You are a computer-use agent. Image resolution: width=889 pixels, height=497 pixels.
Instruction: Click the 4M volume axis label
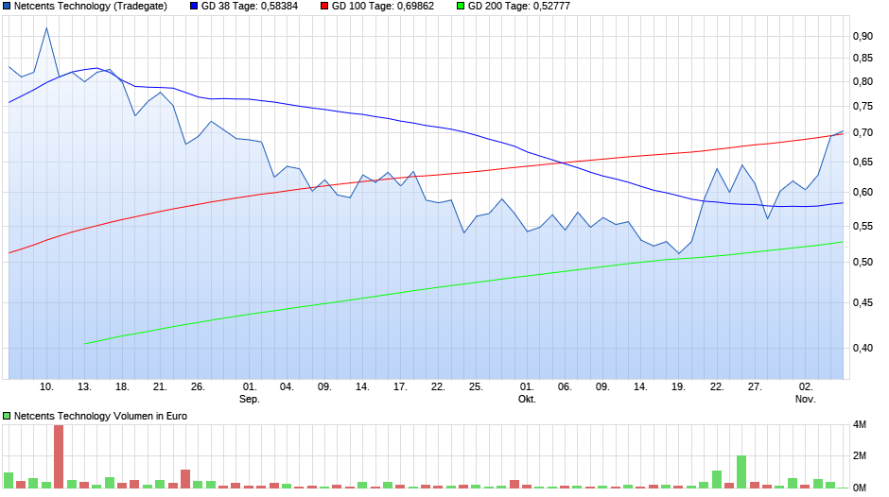tap(860, 424)
